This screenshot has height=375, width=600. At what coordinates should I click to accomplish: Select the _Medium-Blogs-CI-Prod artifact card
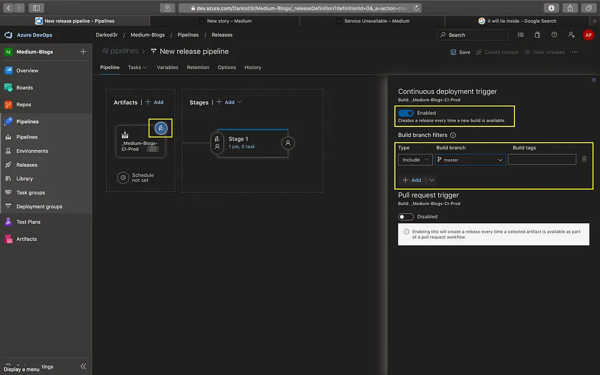coord(140,141)
